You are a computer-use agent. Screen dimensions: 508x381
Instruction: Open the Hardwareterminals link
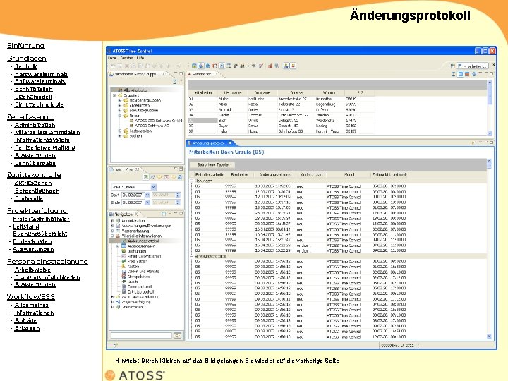(x=41, y=74)
